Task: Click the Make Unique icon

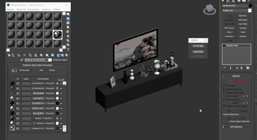Action: pyautogui.click(x=36, y=55)
